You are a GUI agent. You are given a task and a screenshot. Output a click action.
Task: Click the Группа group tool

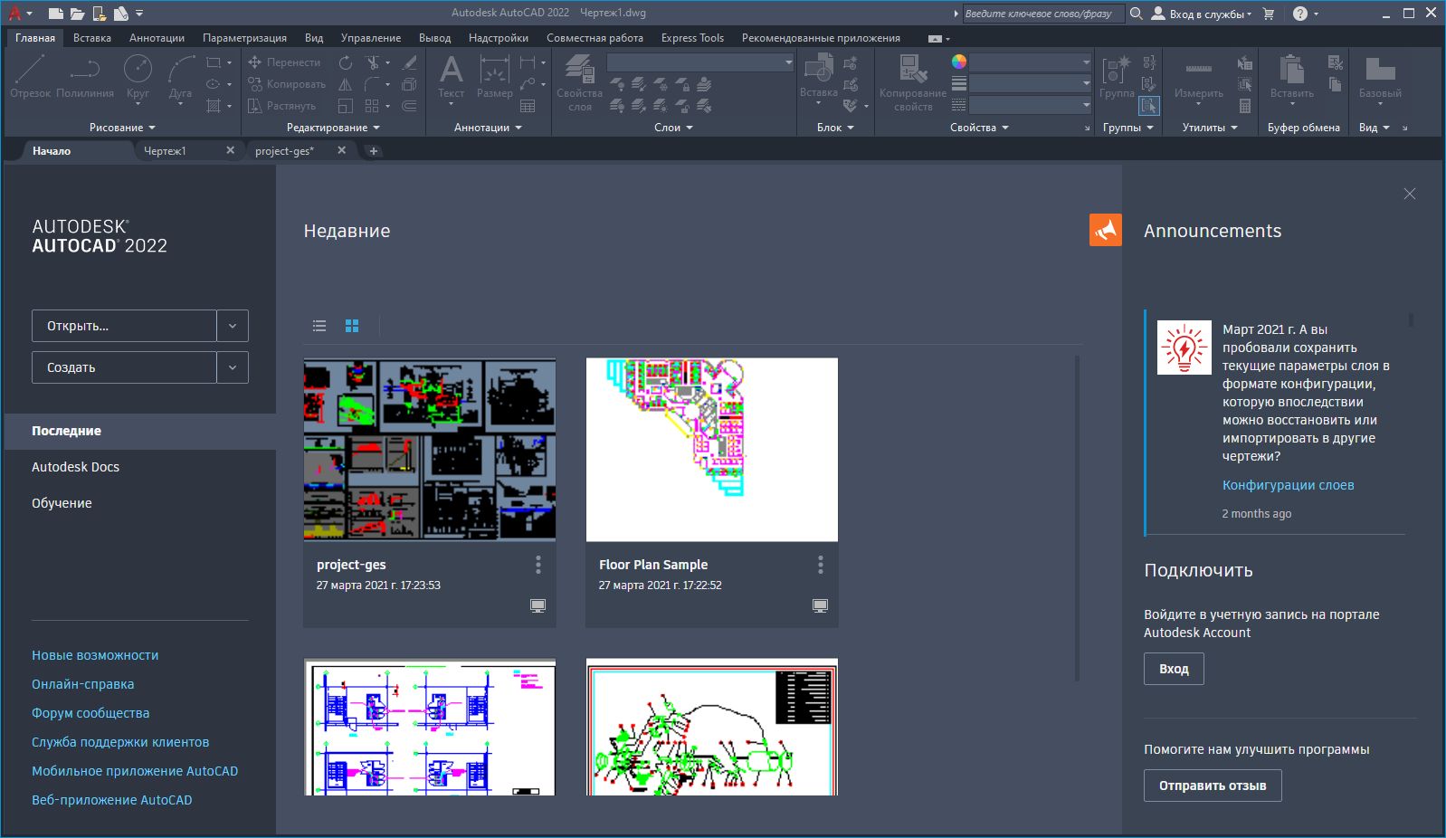1117,76
